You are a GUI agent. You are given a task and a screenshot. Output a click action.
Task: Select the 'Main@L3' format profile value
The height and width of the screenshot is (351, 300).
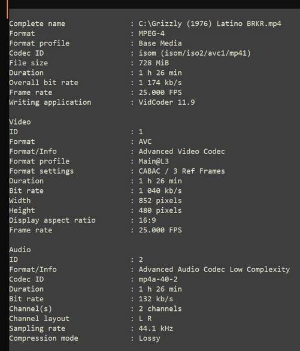tap(154, 161)
